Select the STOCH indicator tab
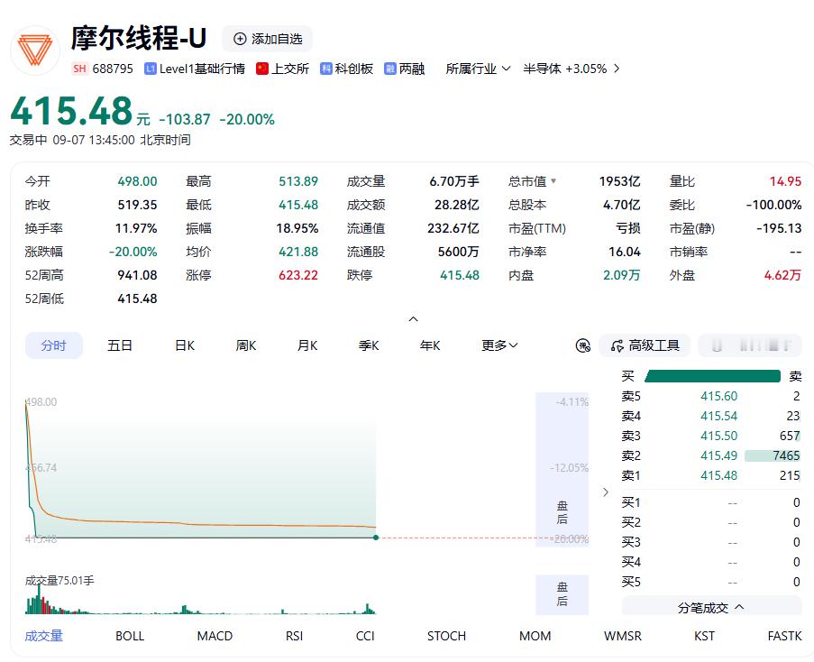The height and width of the screenshot is (662, 814). click(446, 636)
